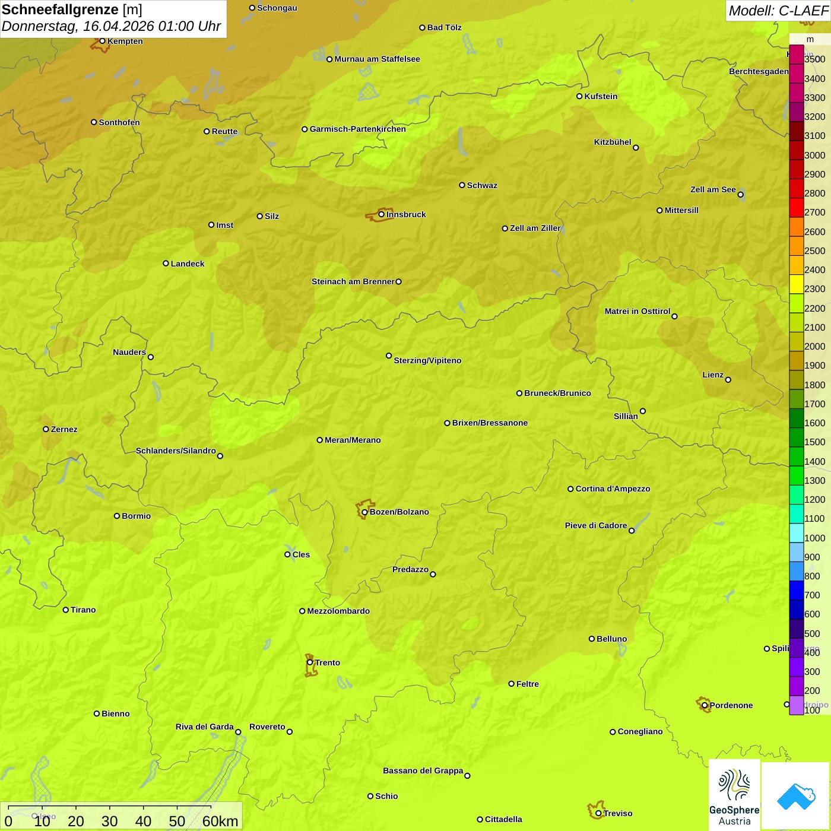Viewport: 831px width, 831px height.
Task: Click the Kitzbühel marker dot
Action: [636, 148]
